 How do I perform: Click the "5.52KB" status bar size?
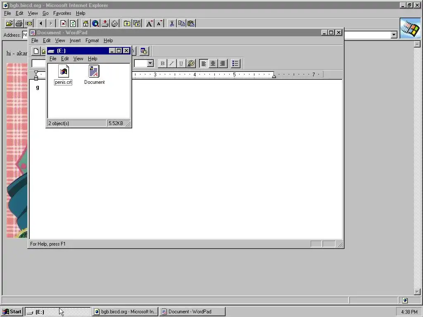[116, 123]
